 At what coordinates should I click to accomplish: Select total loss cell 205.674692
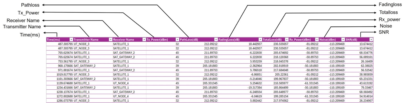click(x=281, y=53)
